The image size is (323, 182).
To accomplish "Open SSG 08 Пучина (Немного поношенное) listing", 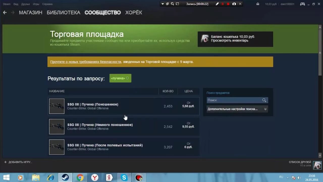I will click(124, 127).
